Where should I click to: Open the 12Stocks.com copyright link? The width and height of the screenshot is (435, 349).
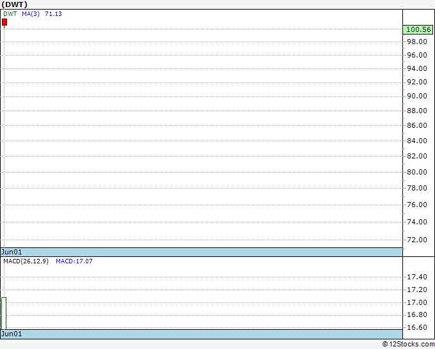point(408,345)
